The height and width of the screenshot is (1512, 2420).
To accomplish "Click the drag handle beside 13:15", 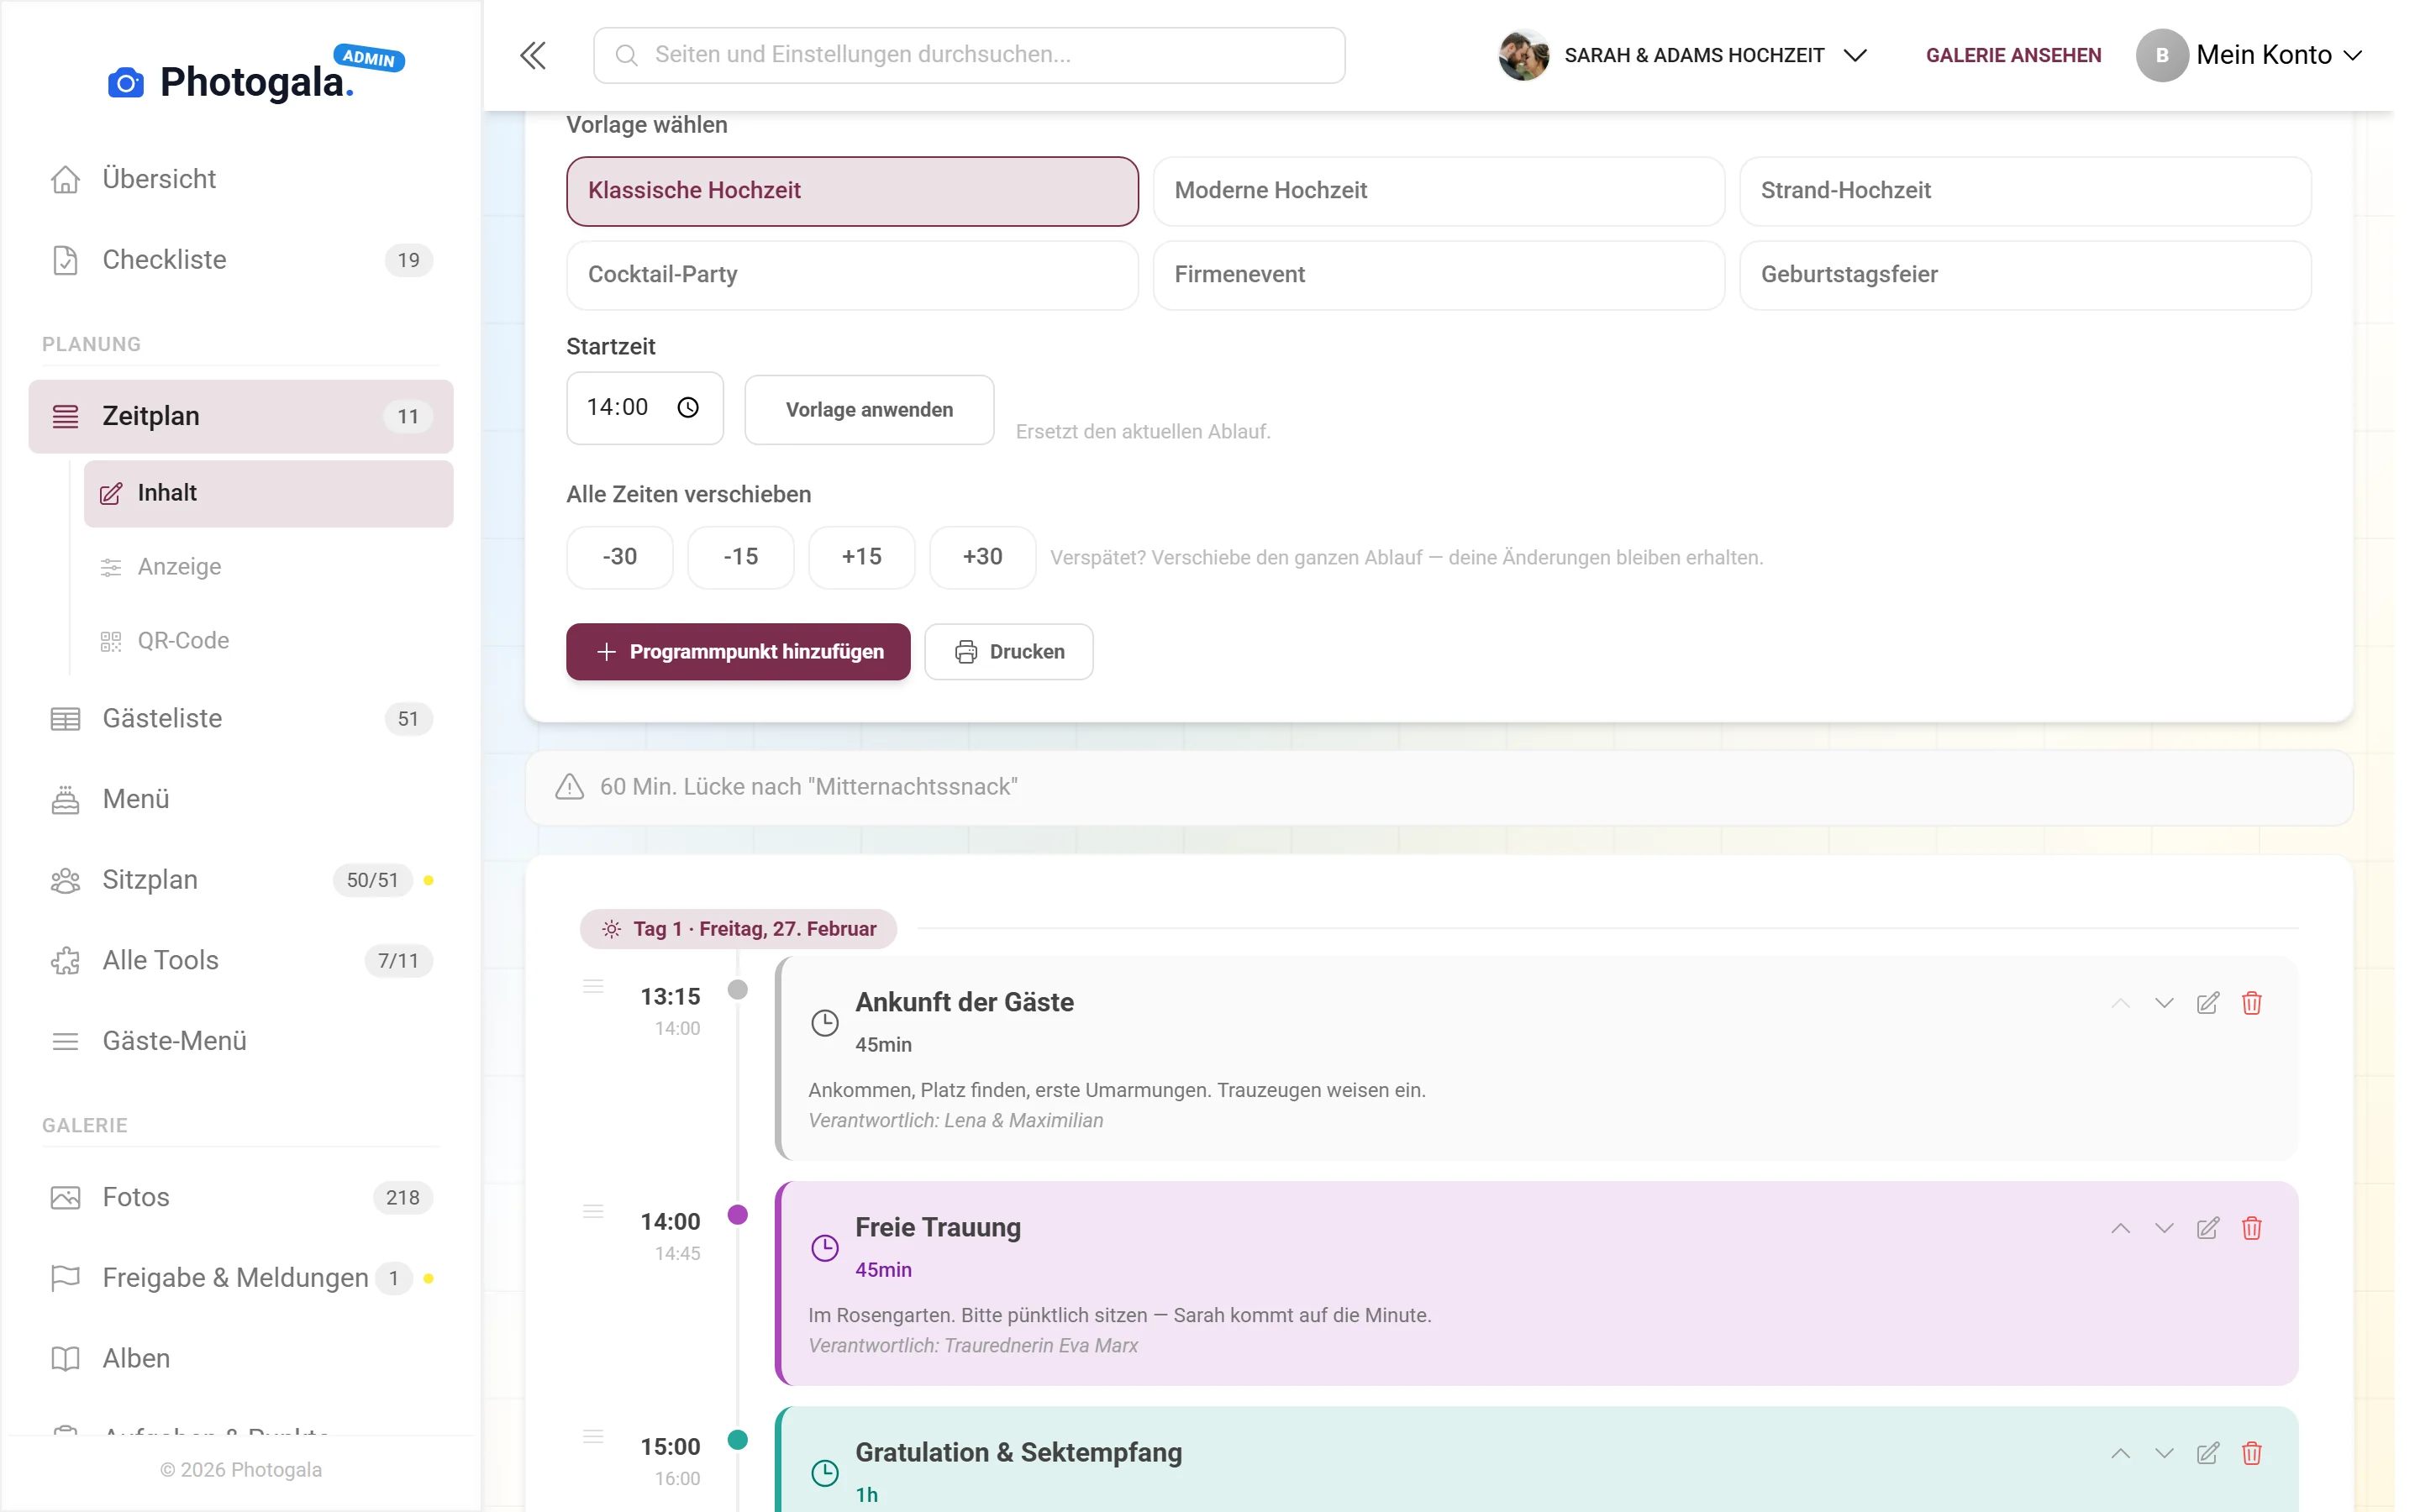I will (593, 987).
